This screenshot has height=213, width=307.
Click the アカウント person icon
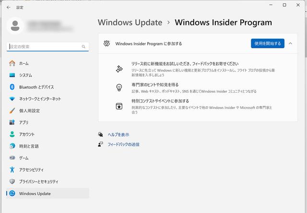pyautogui.click(x=12, y=134)
